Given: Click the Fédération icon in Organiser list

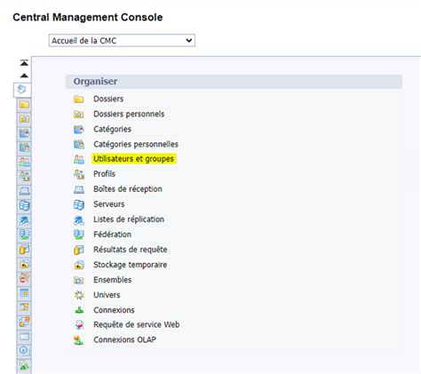Looking at the screenshot, I should [79, 235].
